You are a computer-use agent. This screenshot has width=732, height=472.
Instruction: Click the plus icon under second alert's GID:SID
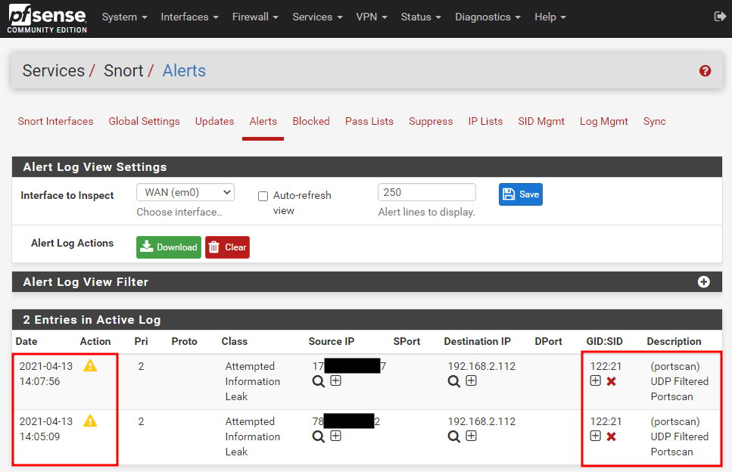click(x=596, y=436)
